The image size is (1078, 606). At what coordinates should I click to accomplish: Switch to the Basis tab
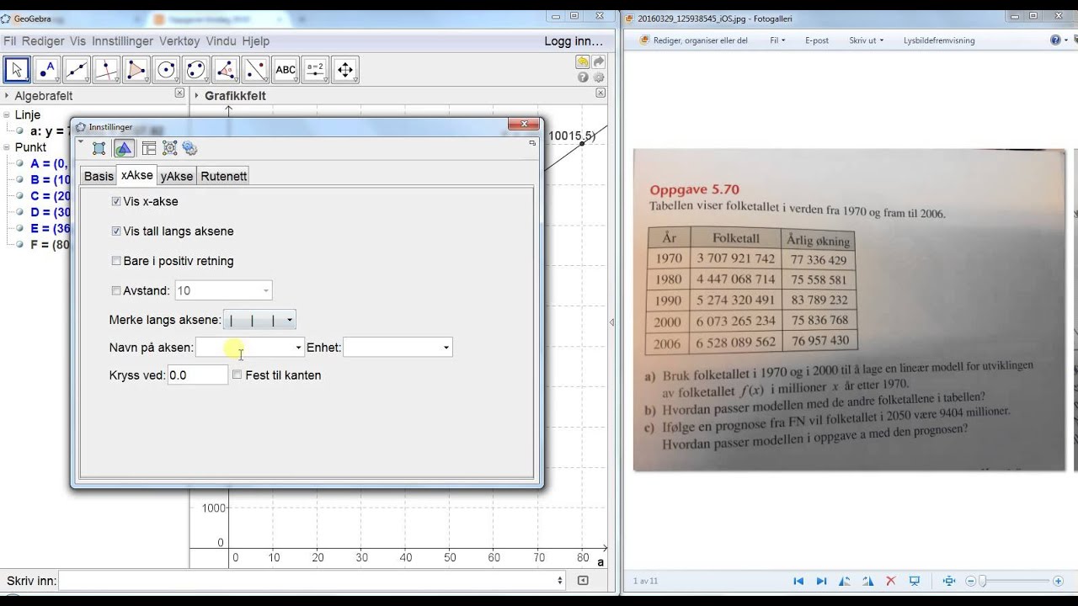coord(99,176)
